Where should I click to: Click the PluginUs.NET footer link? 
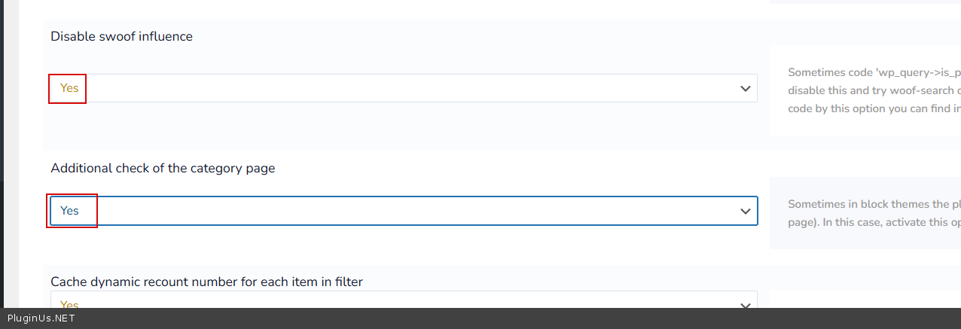point(41,318)
